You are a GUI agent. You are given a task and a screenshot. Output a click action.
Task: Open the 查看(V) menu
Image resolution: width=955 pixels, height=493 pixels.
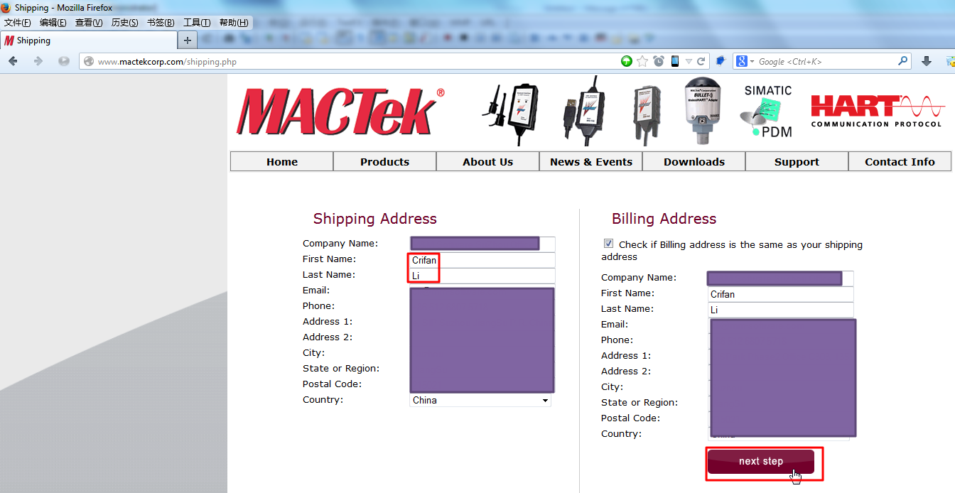point(89,23)
